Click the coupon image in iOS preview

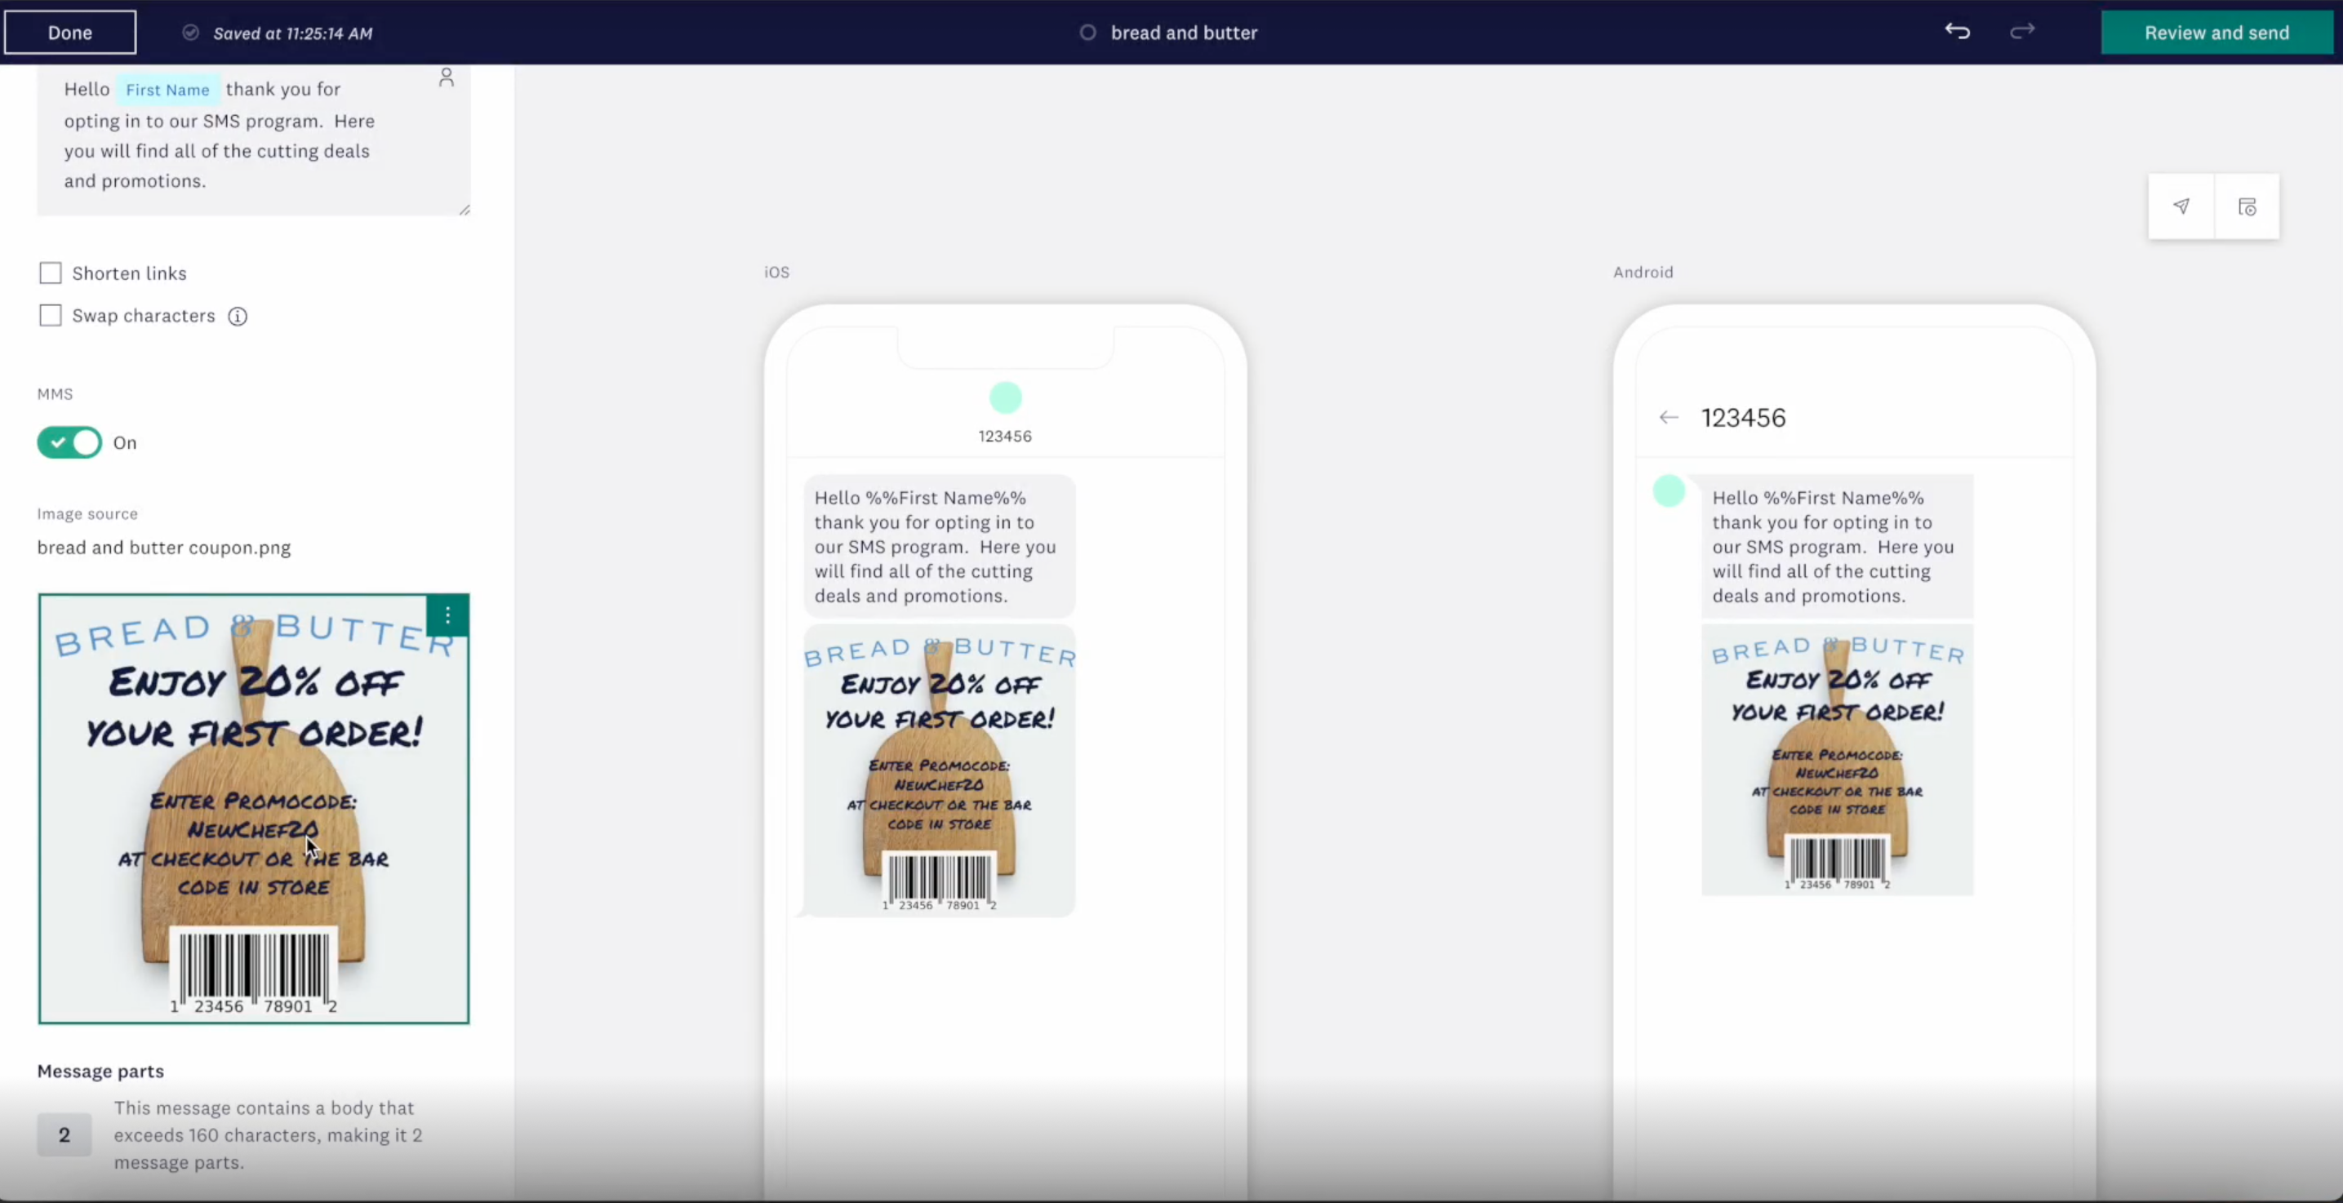pyautogui.click(x=939, y=770)
